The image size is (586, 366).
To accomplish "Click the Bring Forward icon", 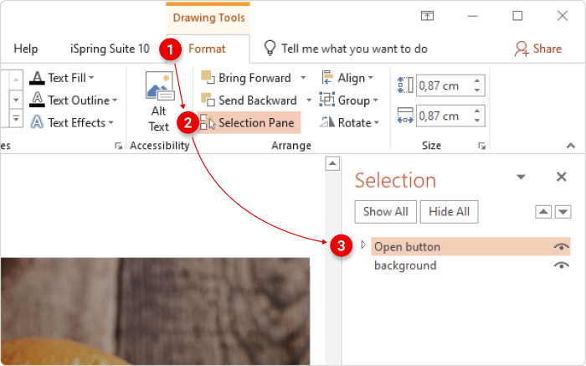I will 208,77.
